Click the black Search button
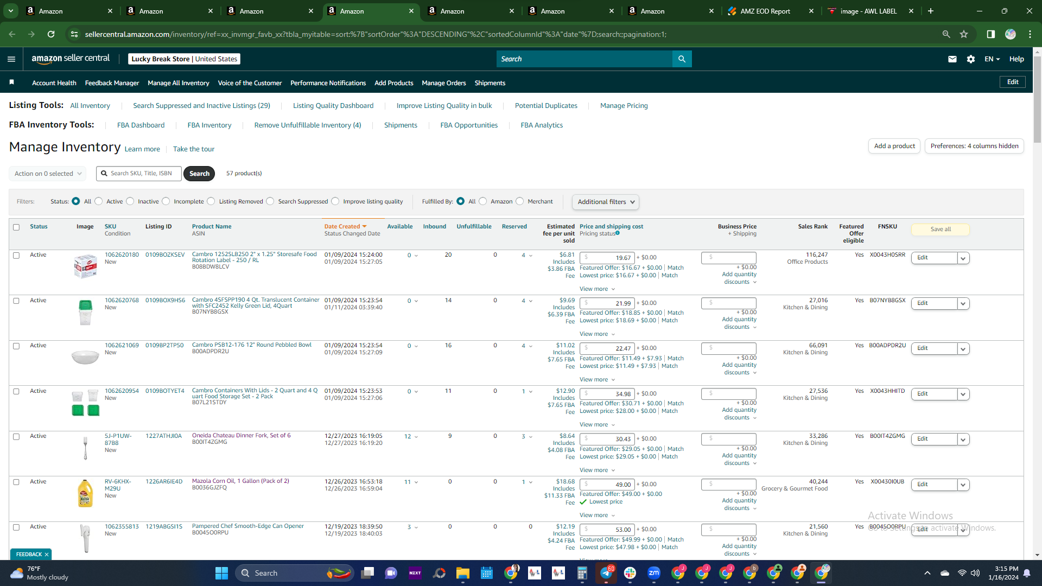The width and height of the screenshot is (1042, 586). coord(199,174)
